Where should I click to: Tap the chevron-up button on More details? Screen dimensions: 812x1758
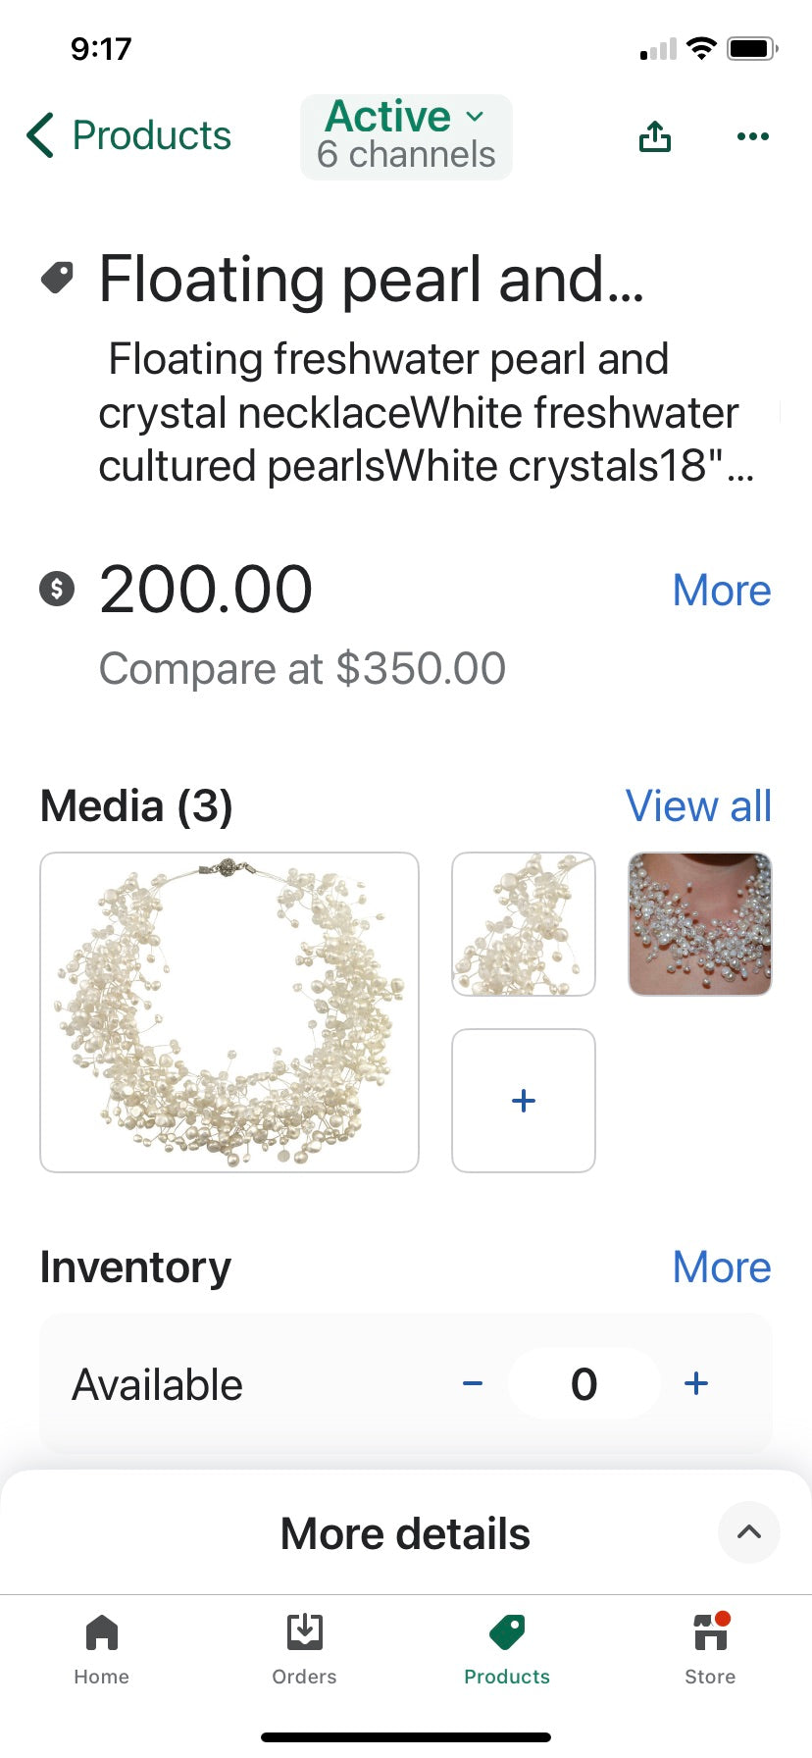749,1532
